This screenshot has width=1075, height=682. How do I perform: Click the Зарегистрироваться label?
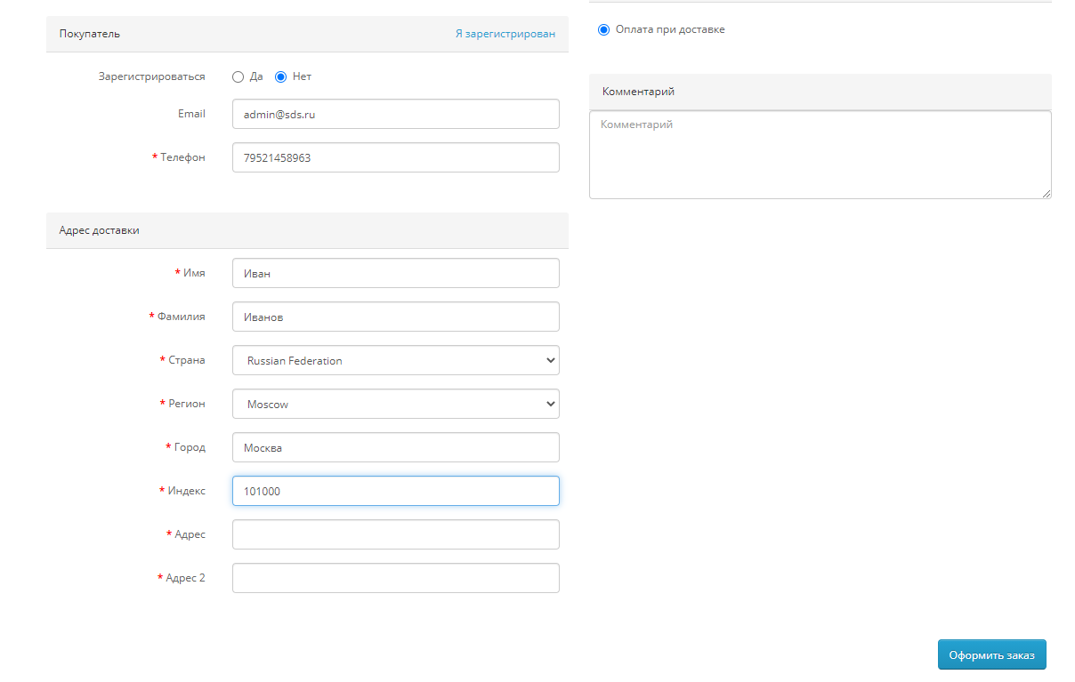tap(151, 76)
